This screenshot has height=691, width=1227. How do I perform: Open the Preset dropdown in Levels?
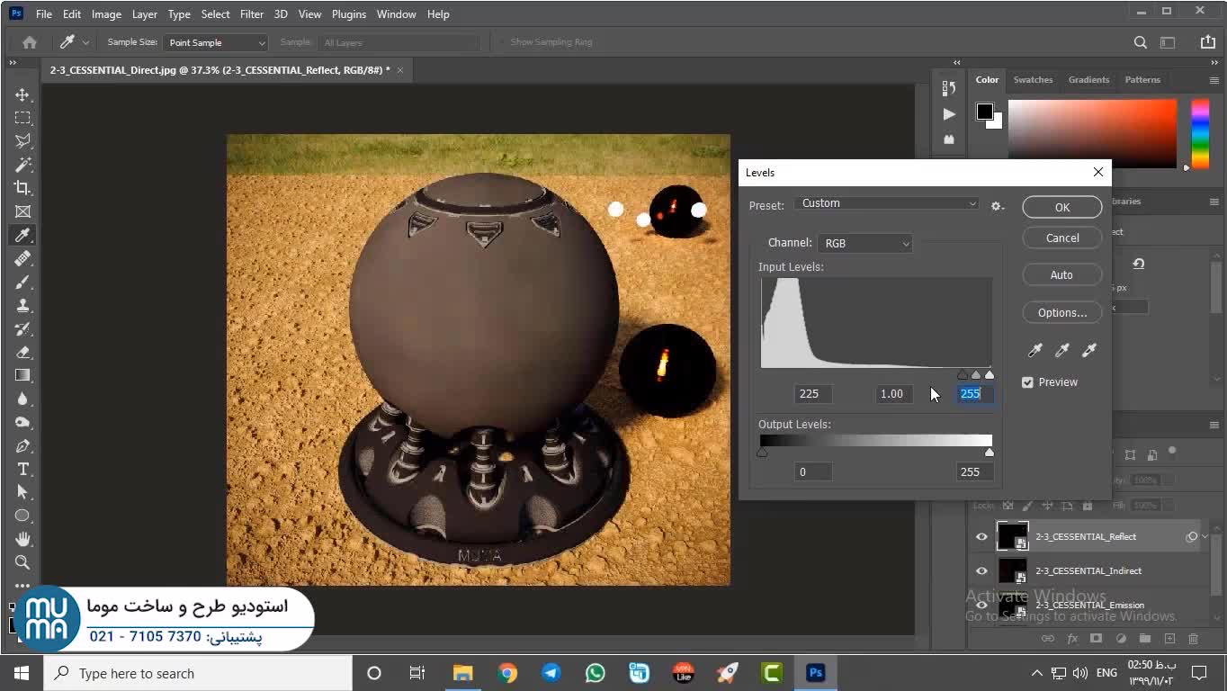(x=886, y=203)
